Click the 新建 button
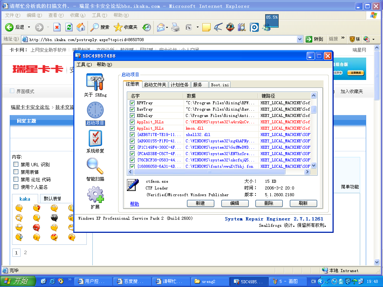The image size is (383, 287). coord(200,203)
